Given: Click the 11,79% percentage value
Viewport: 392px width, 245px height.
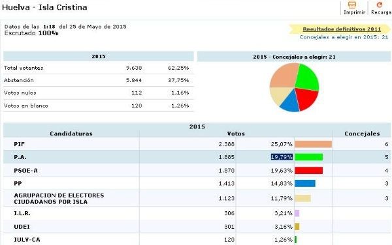Looking at the screenshot, I should click(x=282, y=198).
